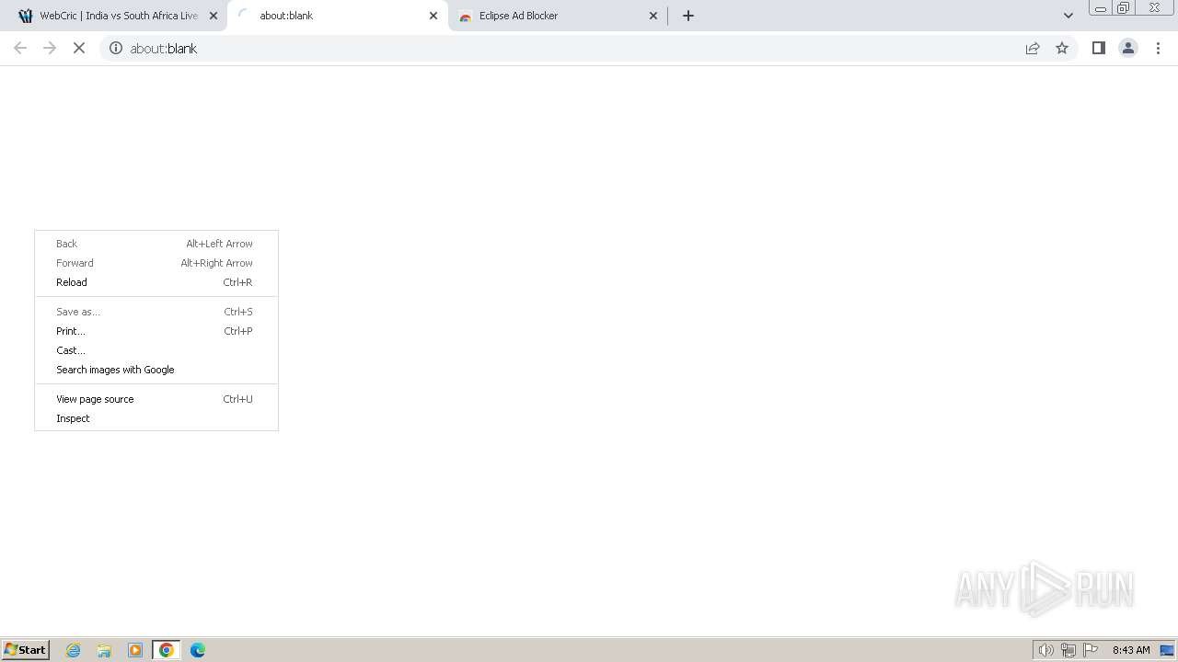The image size is (1178, 662).
Task: Close the WebCric tab
Action: click(x=214, y=16)
